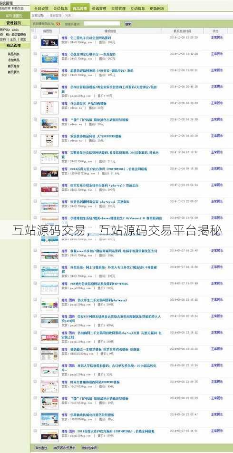Viewport: 233px width, 453px height.
Task: Click 正常展示 status of first product
Action: click(x=216, y=38)
